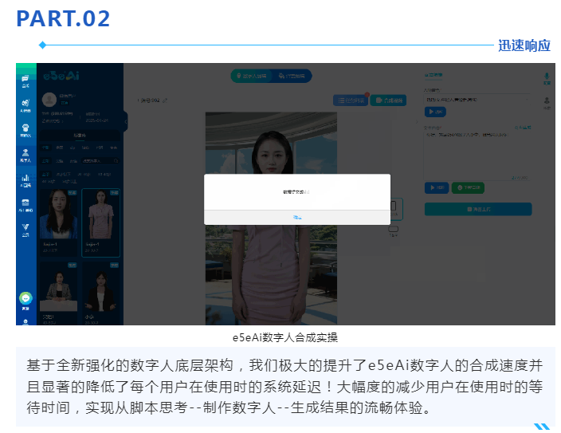
Task: Click the teal synthesize video button
Action: [x=388, y=100]
